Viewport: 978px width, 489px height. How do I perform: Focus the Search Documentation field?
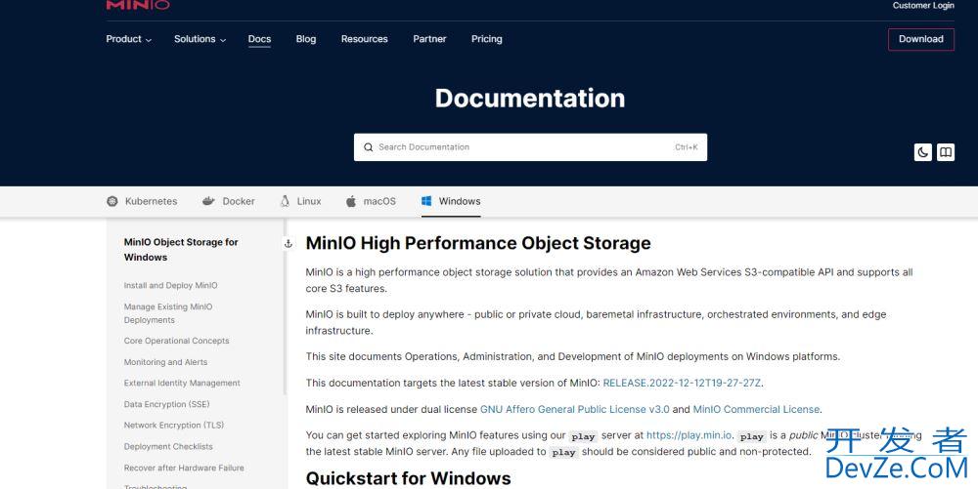click(530, 147)
